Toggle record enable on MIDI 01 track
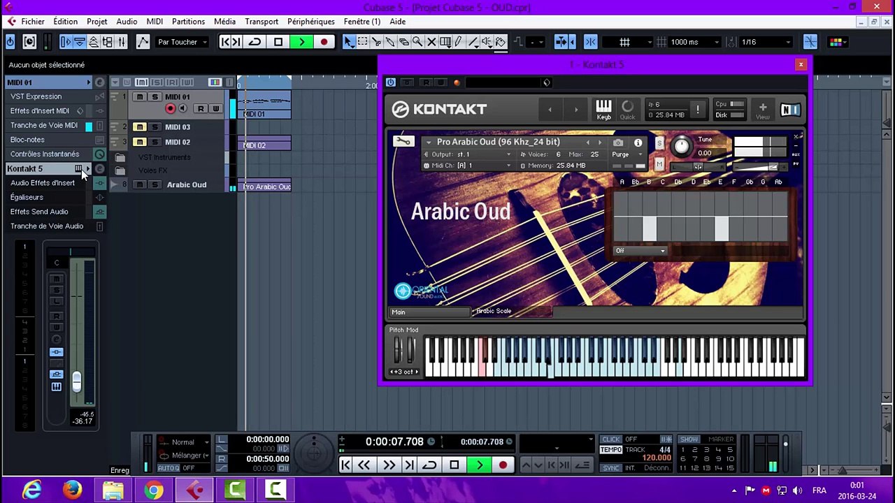This screenshot has height=503, width=895. 170,108
